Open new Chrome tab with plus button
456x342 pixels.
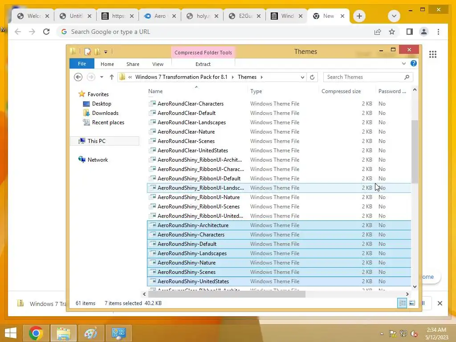pyautogui.click(x=359, y=16)
